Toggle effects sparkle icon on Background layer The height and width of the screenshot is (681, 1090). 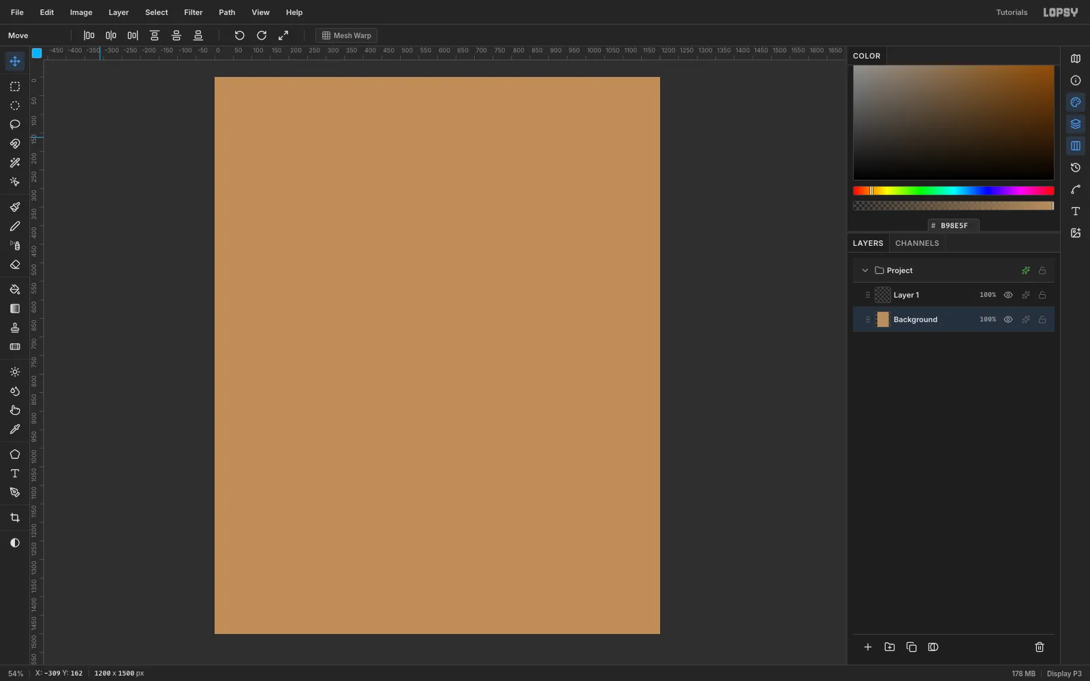click(x=1025, y=319)
